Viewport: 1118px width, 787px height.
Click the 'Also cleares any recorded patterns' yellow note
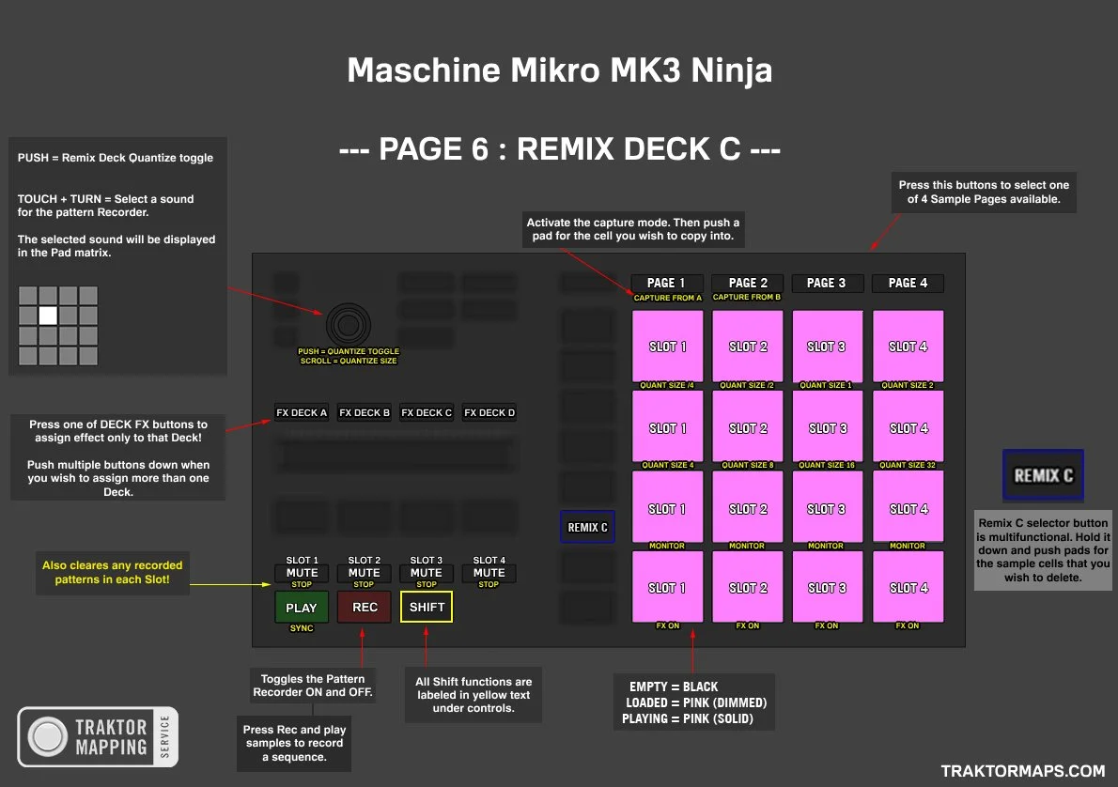[x=113, y=573]
